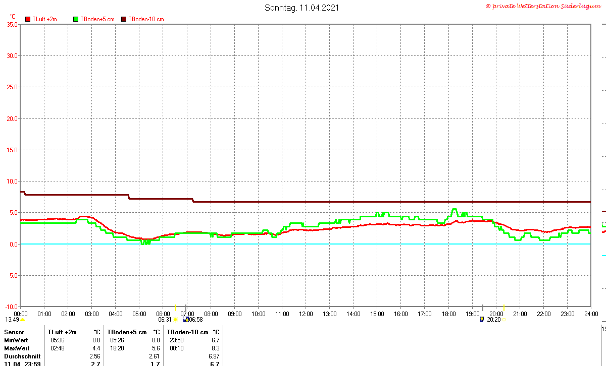606x366 pixels.
Task: Click the yellow sunrise tick on time axis
Action: (175, 308)
